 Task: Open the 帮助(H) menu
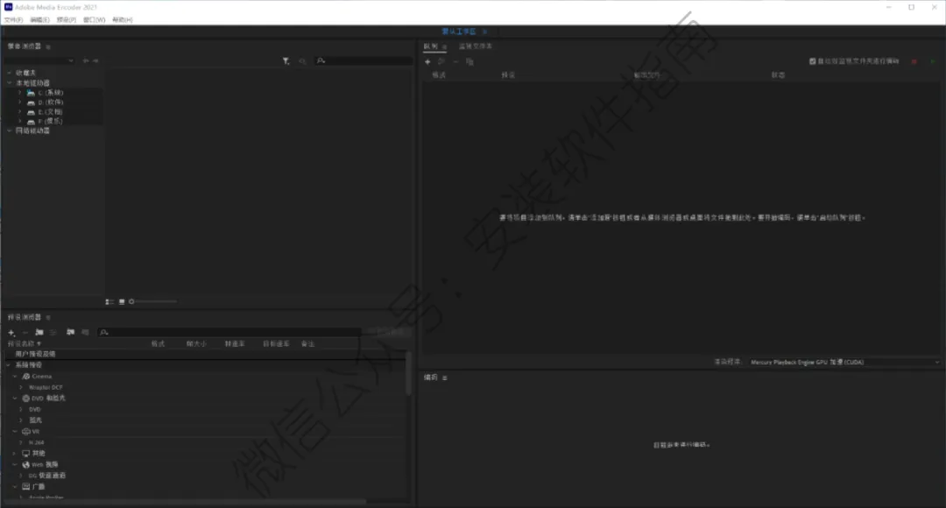tap(123, 20)
